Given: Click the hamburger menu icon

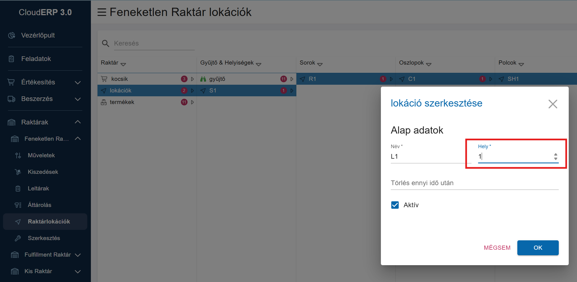Looking at the screenshot, I should [102, 12].
